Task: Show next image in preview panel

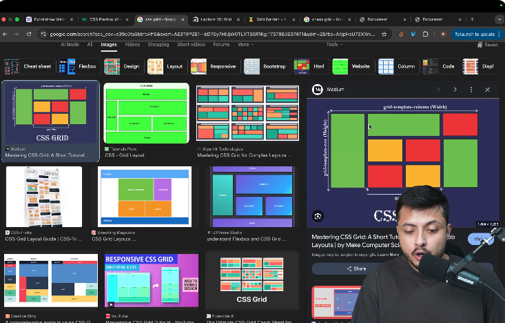Action: click(455, 90)
